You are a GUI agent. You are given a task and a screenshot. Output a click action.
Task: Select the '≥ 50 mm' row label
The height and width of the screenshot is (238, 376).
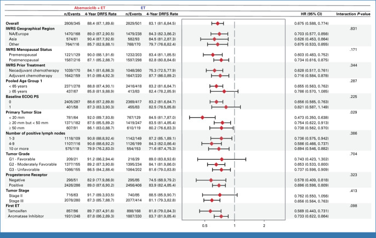coord(16,128)
